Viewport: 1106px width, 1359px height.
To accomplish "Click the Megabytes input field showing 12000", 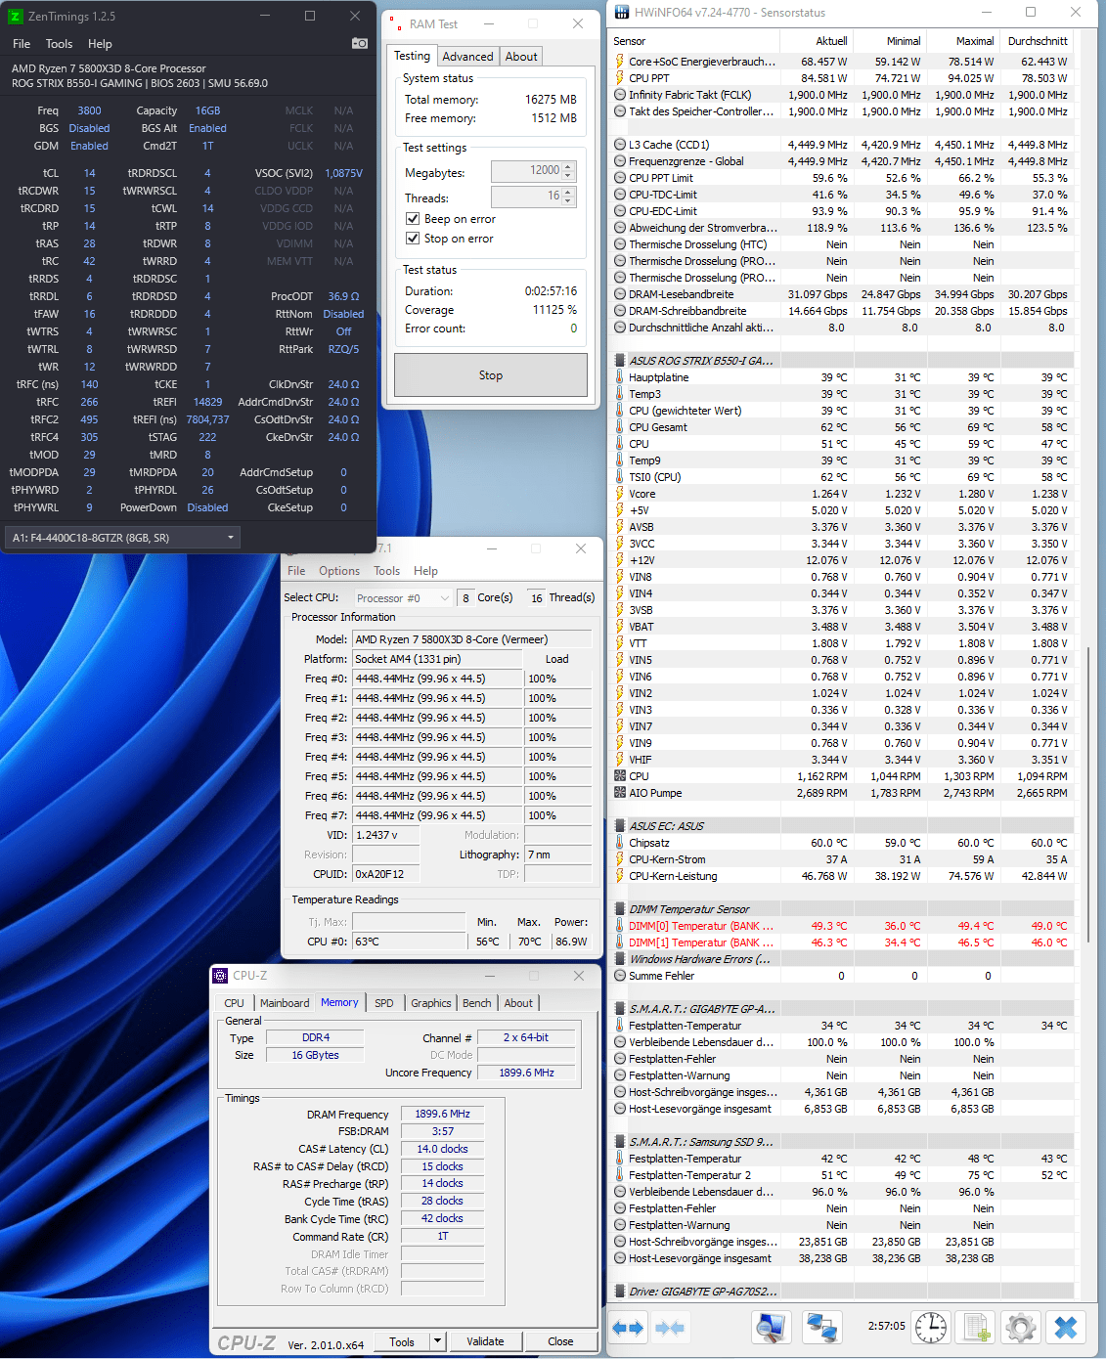I will coord(526,171).
